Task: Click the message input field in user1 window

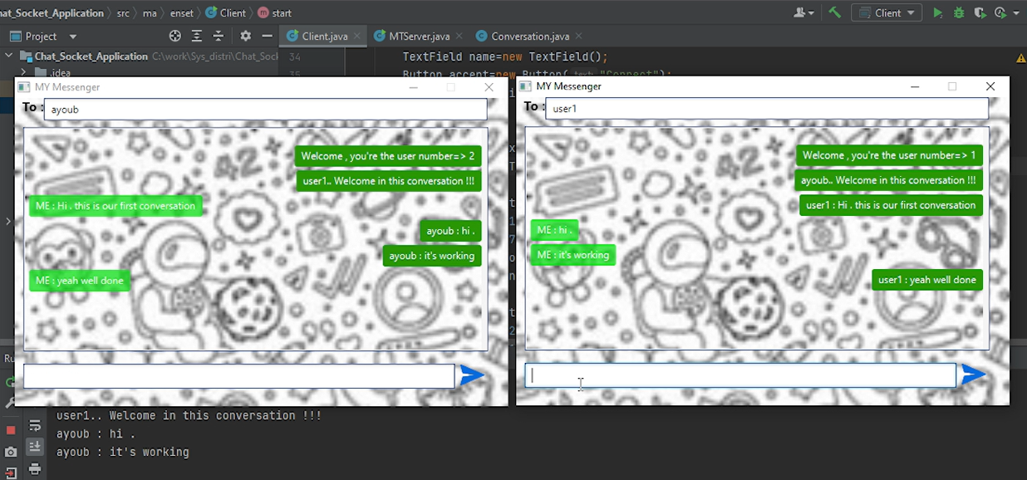Action: pyautogui.click(x=740, y=375)
